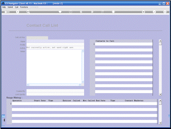
Task: Click the Name input field
Action: pyautogui.click(x=55, y=41)
